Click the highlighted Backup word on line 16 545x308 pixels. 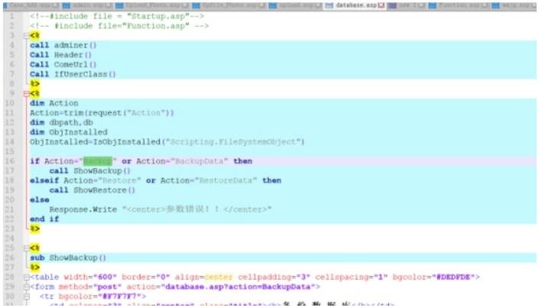pos(97,161)
